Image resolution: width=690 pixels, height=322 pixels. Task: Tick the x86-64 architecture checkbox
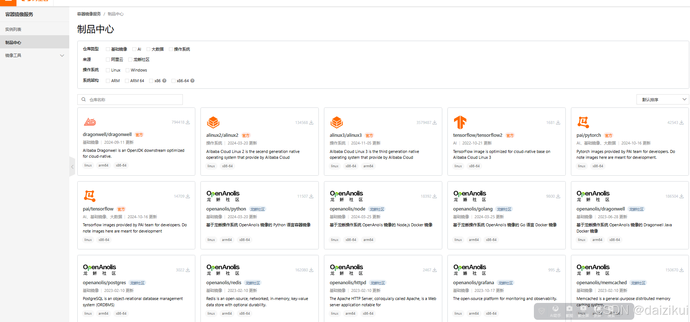[173, 81]
